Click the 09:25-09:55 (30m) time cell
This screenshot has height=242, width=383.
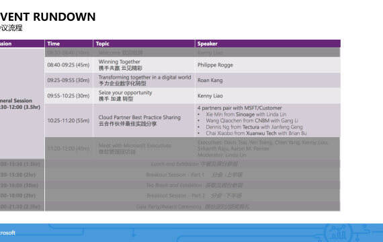pyautogui.click(x=69, y=80)
